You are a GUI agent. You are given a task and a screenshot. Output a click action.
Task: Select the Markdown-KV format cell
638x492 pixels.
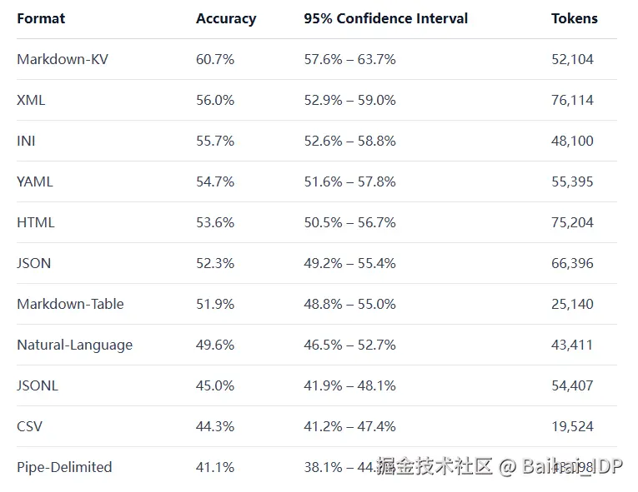(63, 59)
